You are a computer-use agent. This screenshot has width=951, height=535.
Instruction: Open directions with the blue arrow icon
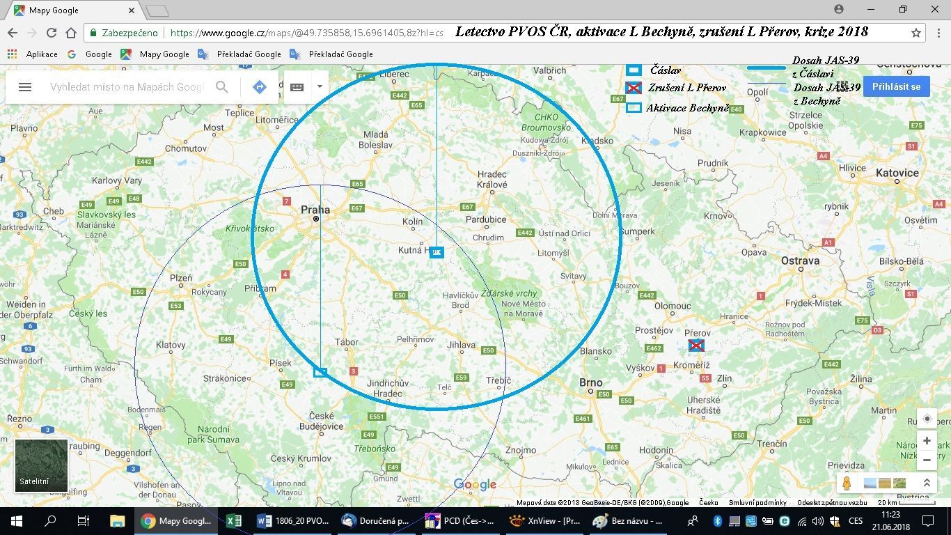point(260,87)
